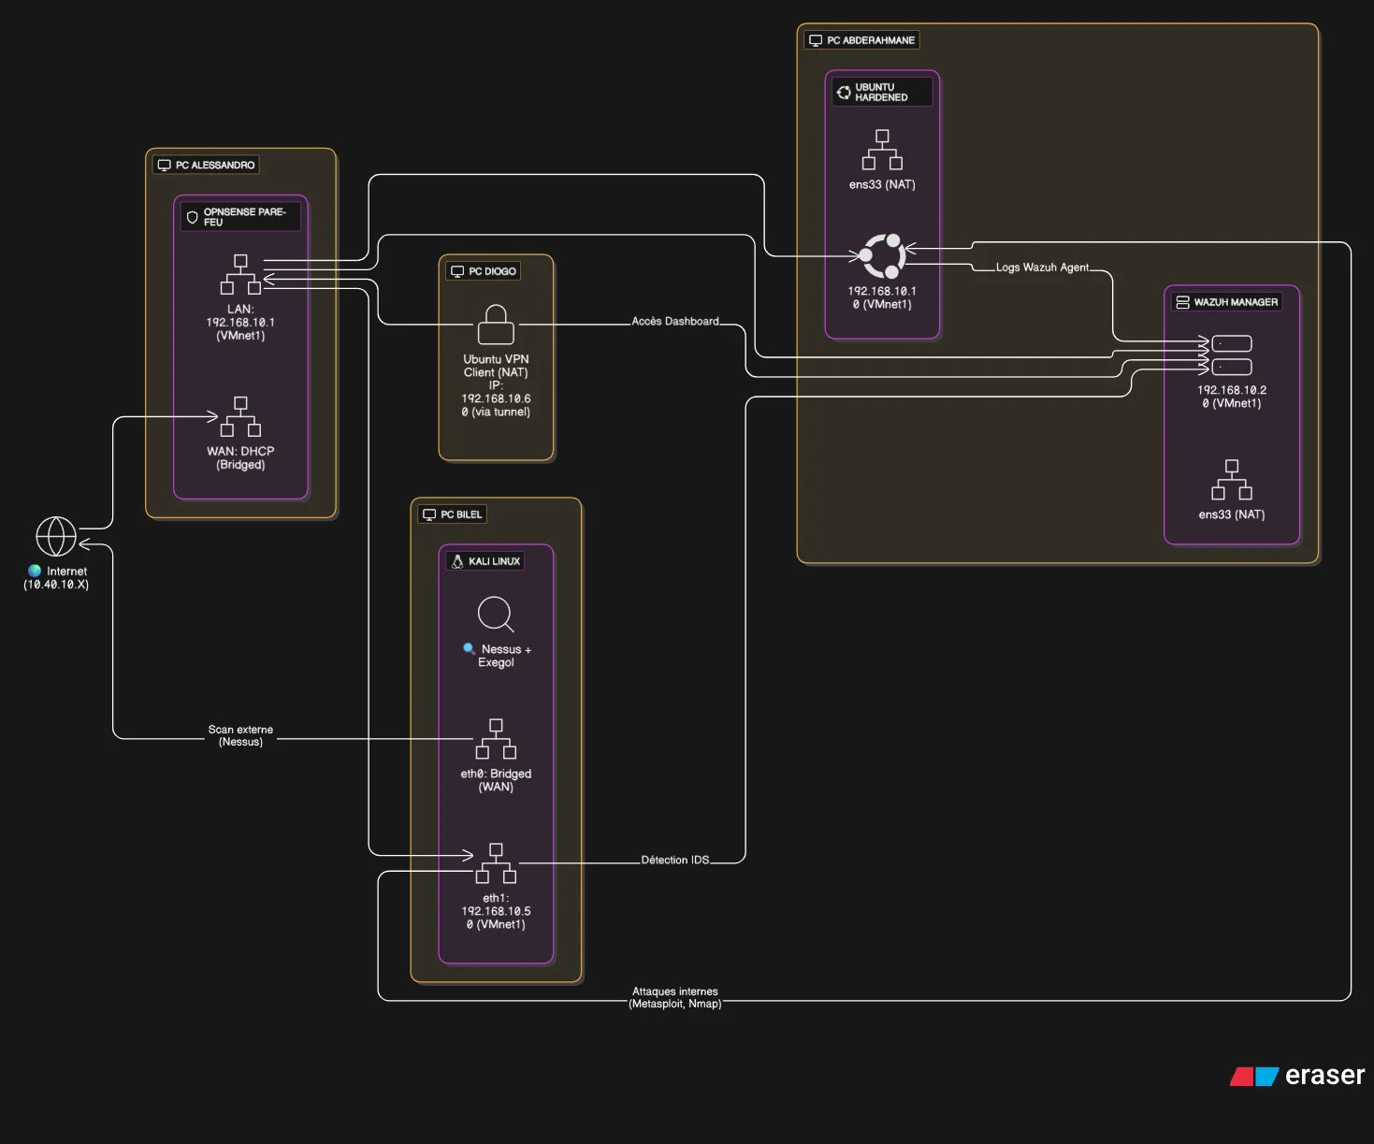The image size is (1374, 1144).
Task: Select Wazuh Manager ens33 NAT icon
Action: (x=1231, y=480)
